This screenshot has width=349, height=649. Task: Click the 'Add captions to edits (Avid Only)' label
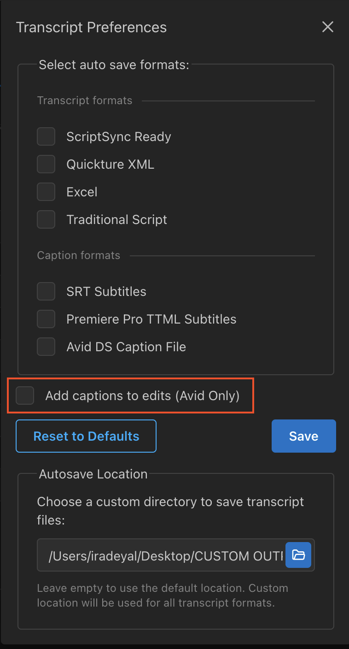point(142,395)
